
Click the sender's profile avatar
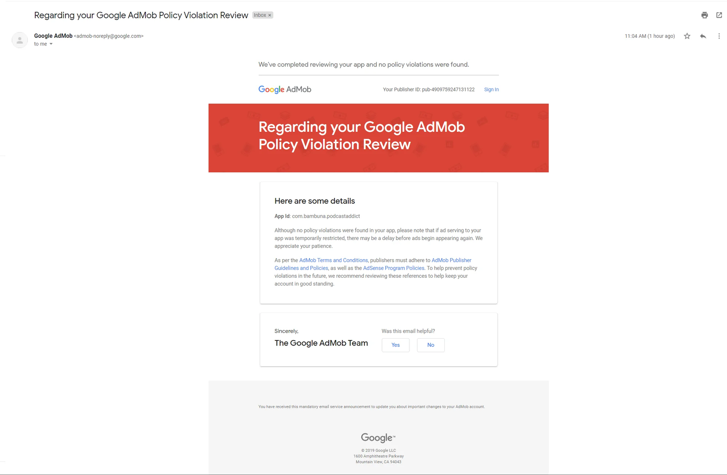coord(20,40)
